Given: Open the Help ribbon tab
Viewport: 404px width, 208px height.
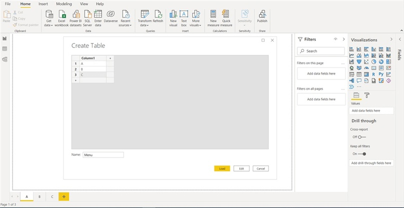Looking at the screenshot, I should (100, 4).
